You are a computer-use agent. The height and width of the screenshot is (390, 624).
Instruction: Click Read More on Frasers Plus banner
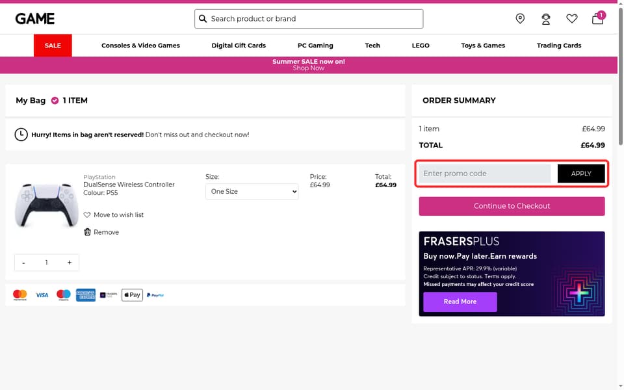460,302
